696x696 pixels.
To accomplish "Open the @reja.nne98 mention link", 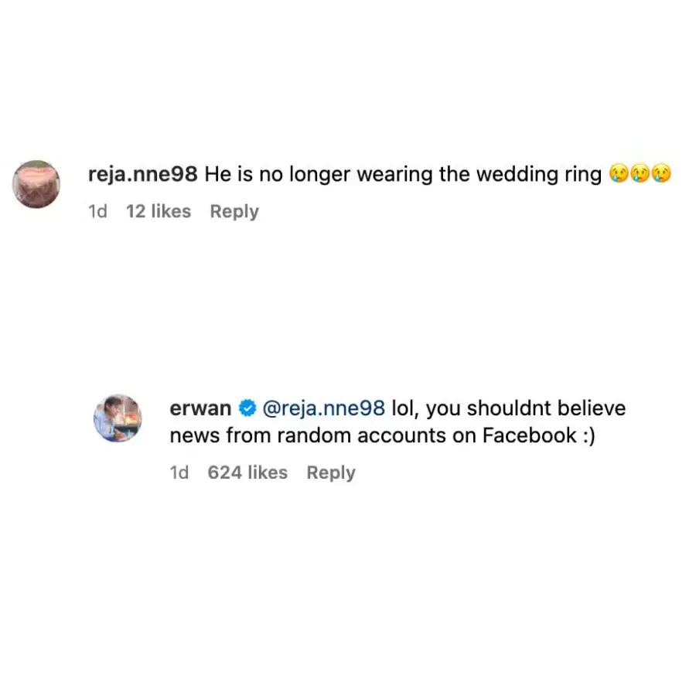I will coord(324,408).
